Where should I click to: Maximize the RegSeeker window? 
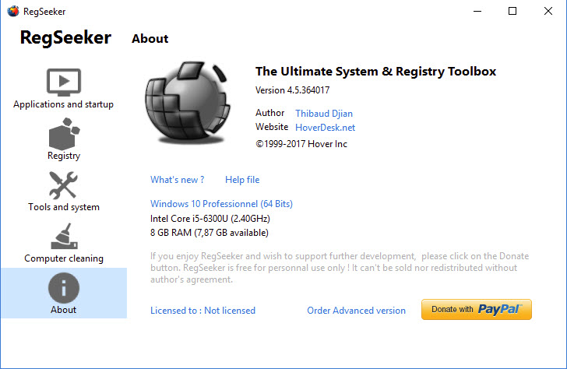(x=512, y=11)
